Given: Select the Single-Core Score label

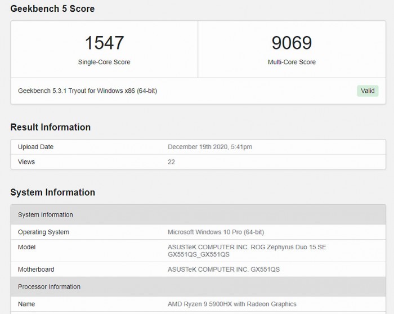Looking at the screenshot, I should tap(104, 62).
